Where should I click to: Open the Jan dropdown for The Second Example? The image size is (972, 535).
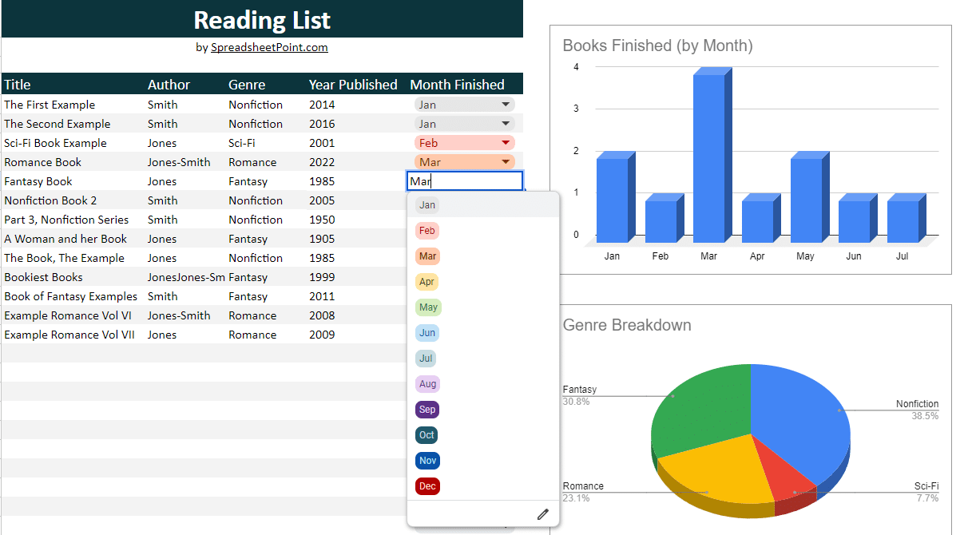[x=506, y=123]
